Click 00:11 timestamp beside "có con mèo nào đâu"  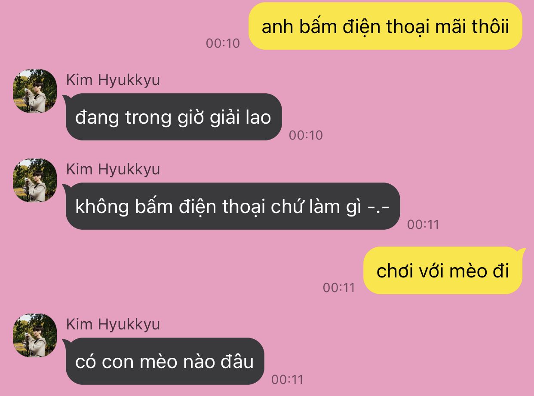(287, 380)
